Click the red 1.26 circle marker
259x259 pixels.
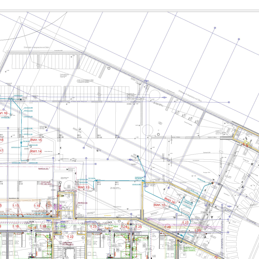click(x=167, y=227)
